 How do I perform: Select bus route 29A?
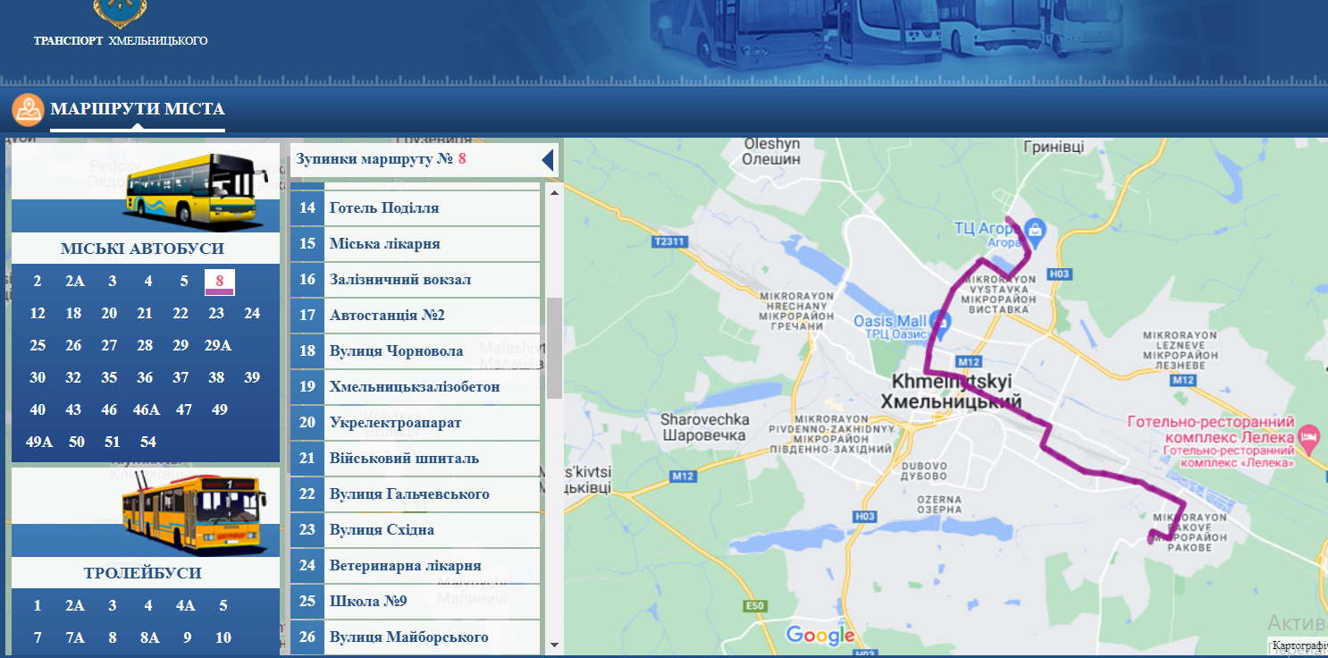tap(218, 345)
